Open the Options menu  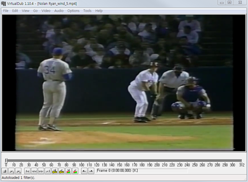click(73, 11)
